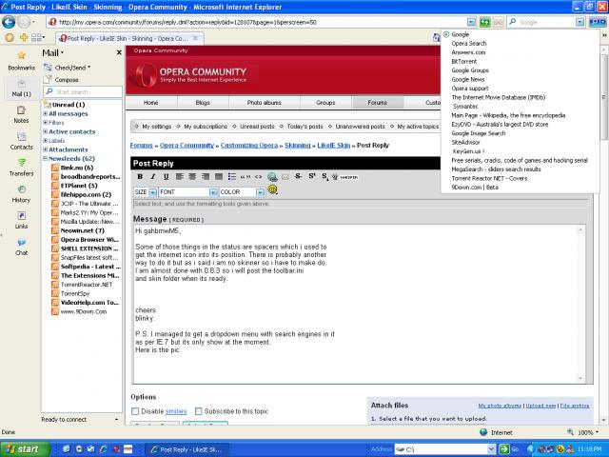Screen dimensions: 609x457
Task: Click the smilies hyperlink in Options
Action: click(x=176, y=411)
